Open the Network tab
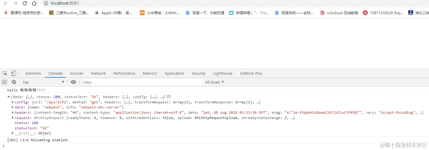The height and width of the screenshot is (150, 429). click(98, 73)
